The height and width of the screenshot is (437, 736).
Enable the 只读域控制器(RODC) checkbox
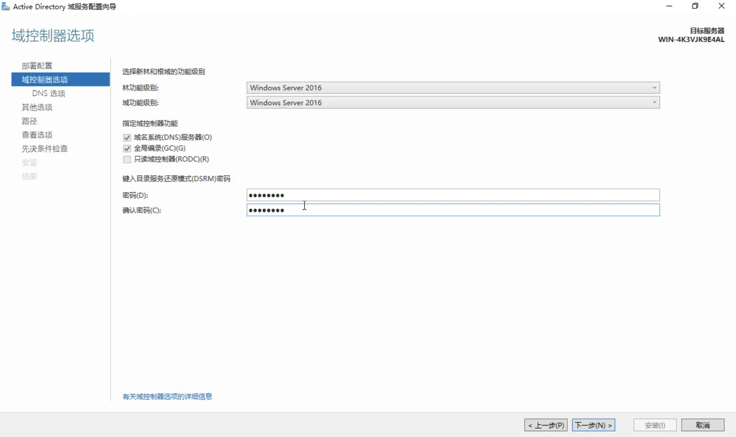pyautogui.click(x=127, y=160)
